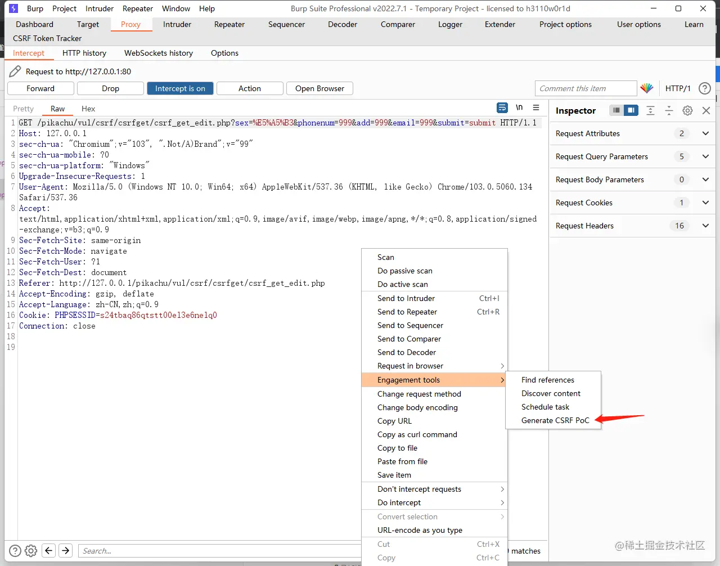Click the pencil edit icon beside Request to
The image size is (720, 566).
tap(15, 71)
